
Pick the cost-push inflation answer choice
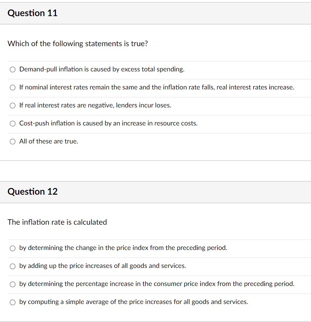12,123
